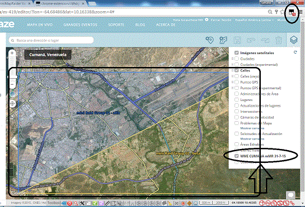The width and height of the screenshot is (305, 207).
Task: Click the address search field
Action: click(51, 40)
